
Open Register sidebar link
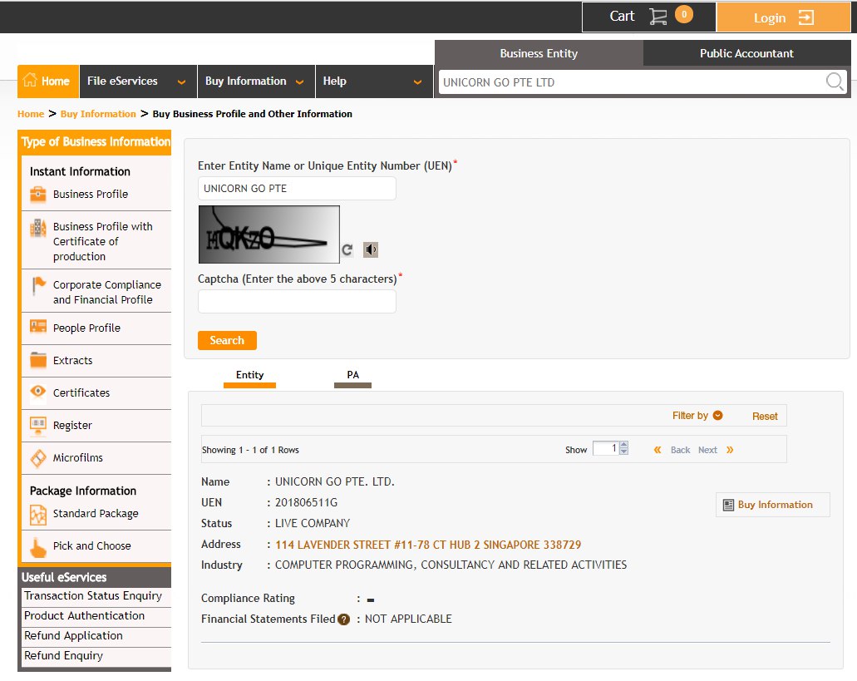(x=72, y=425)
